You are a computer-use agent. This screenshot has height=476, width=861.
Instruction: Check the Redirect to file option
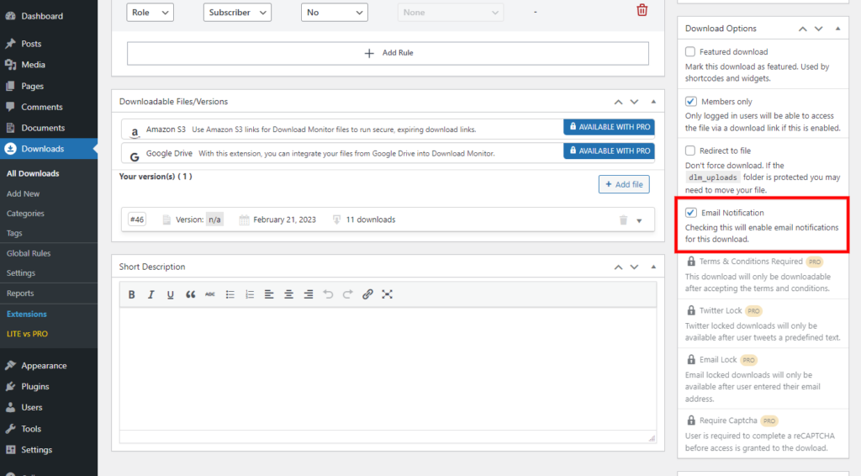690,151
